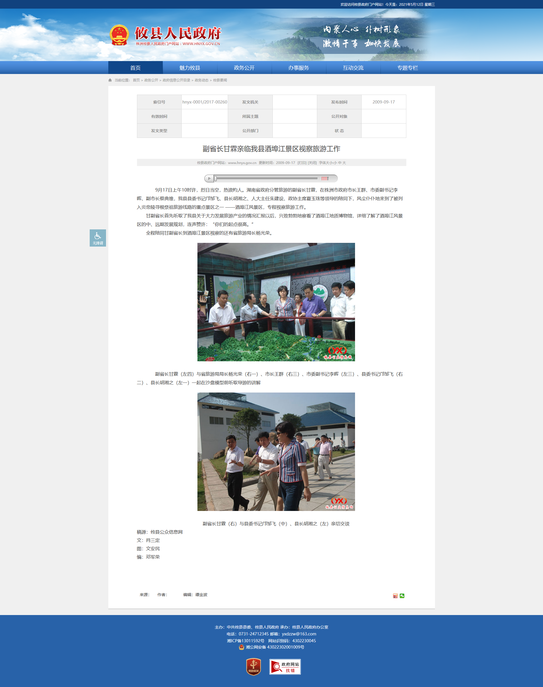Screen dimensions: 543x687
Task: Go to the 政务公开 navigation menu
Action: pyautogui.click(x=244, y=68)
